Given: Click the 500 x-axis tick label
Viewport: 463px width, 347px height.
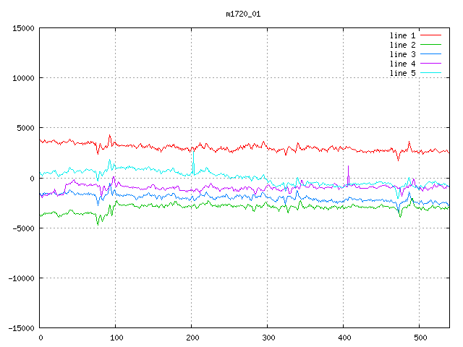Looking at the screenshot, I should (419, 338).
